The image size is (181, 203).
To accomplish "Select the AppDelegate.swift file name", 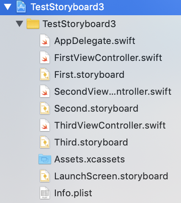I will coord(95,41).
